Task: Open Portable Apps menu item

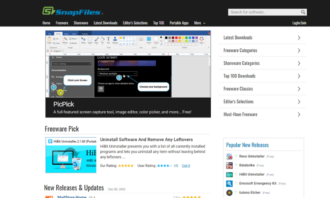Action: (x=179, y=23)
